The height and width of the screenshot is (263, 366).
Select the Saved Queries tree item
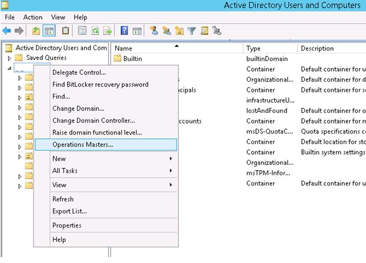[46, 58]
